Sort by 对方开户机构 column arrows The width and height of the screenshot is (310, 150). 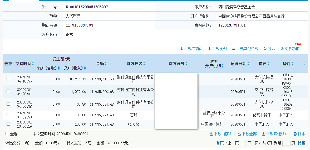[222, 66]
